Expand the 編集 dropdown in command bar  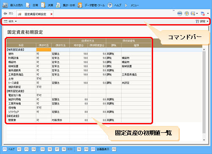tap(10, 21)
